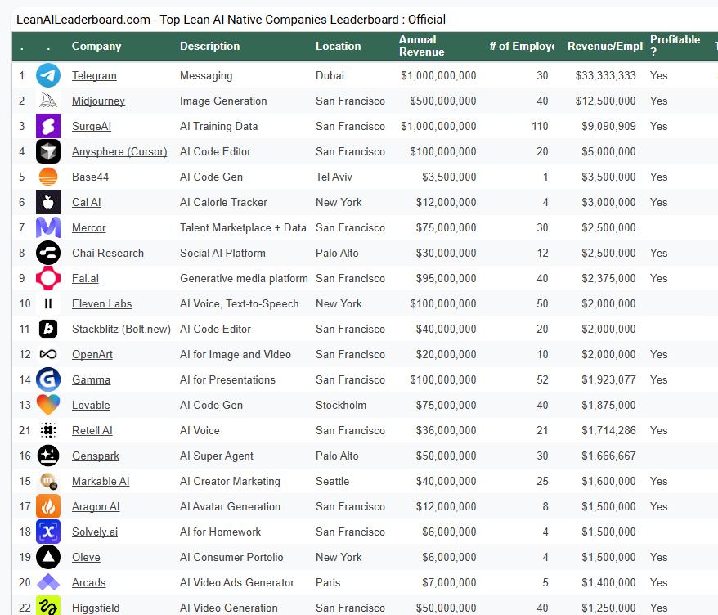718x615 pixels.
Task: Click the Cal AI apple logo
Action: point(48,202)
